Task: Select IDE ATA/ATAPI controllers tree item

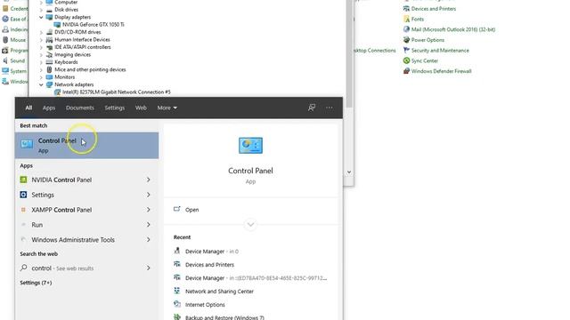Action: [x=83, y=47]
